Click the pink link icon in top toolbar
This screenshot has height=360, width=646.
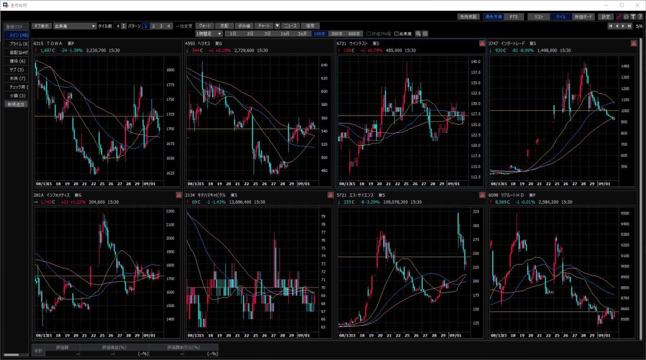coord(619,16)
